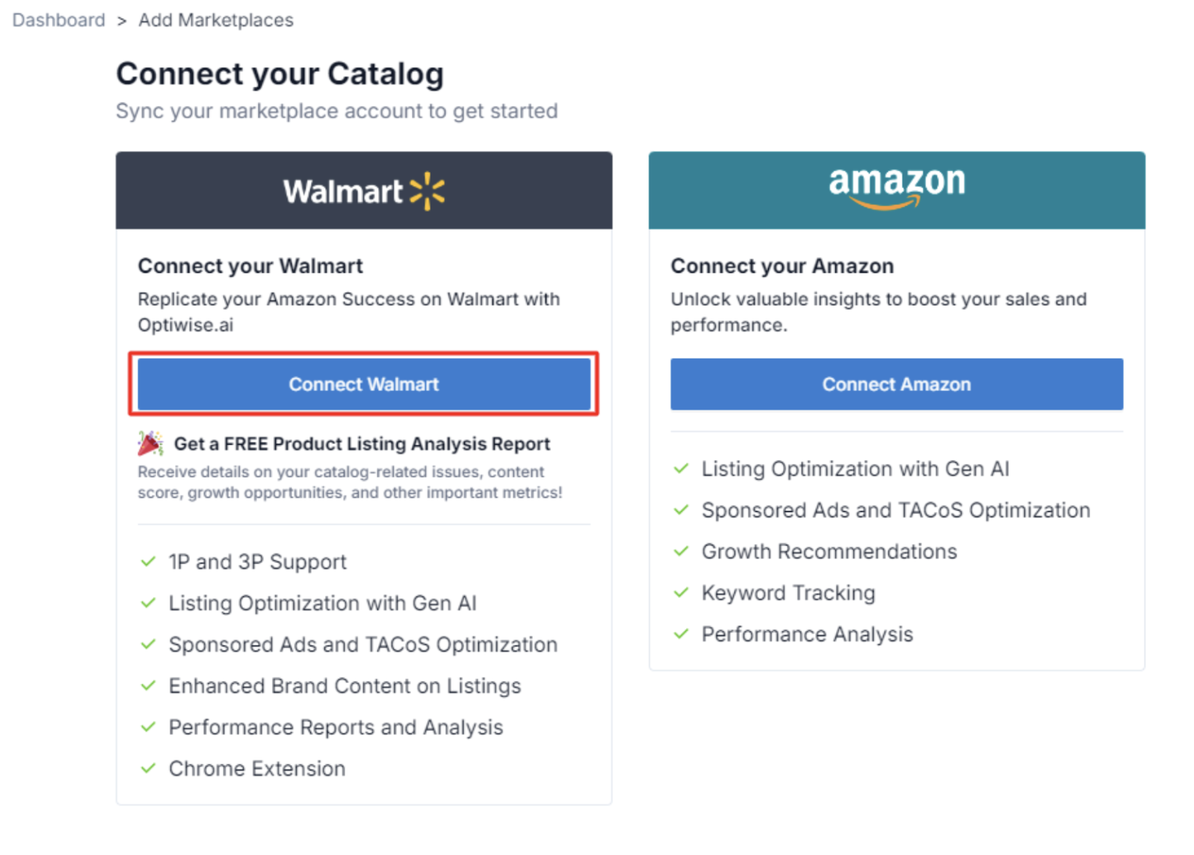Click checkmark beside Keyword Tracking

[x=681, y=593]
